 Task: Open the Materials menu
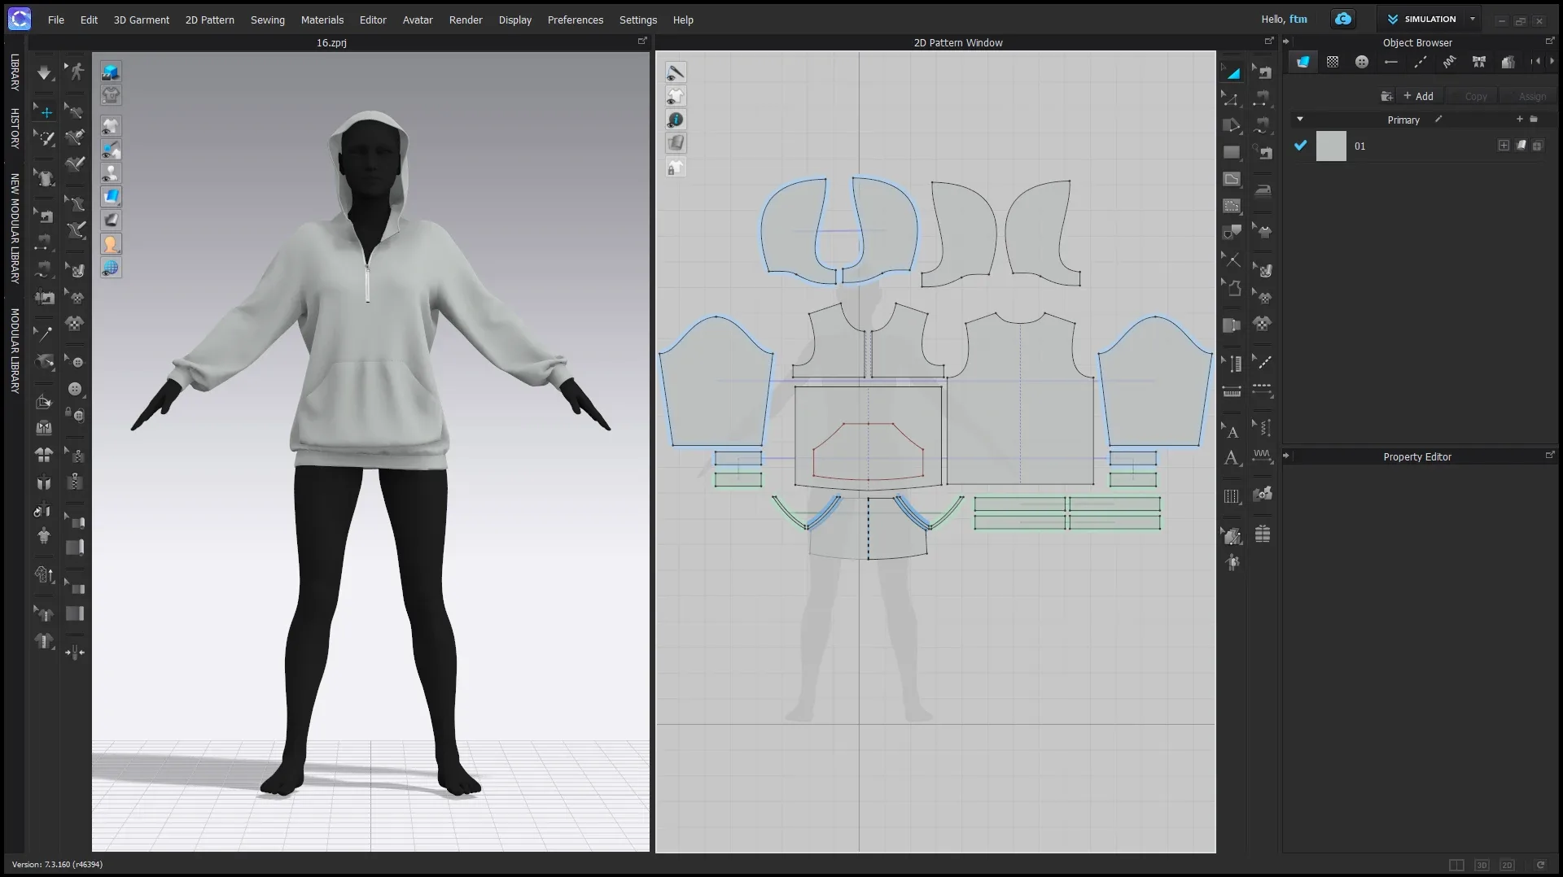322,20
